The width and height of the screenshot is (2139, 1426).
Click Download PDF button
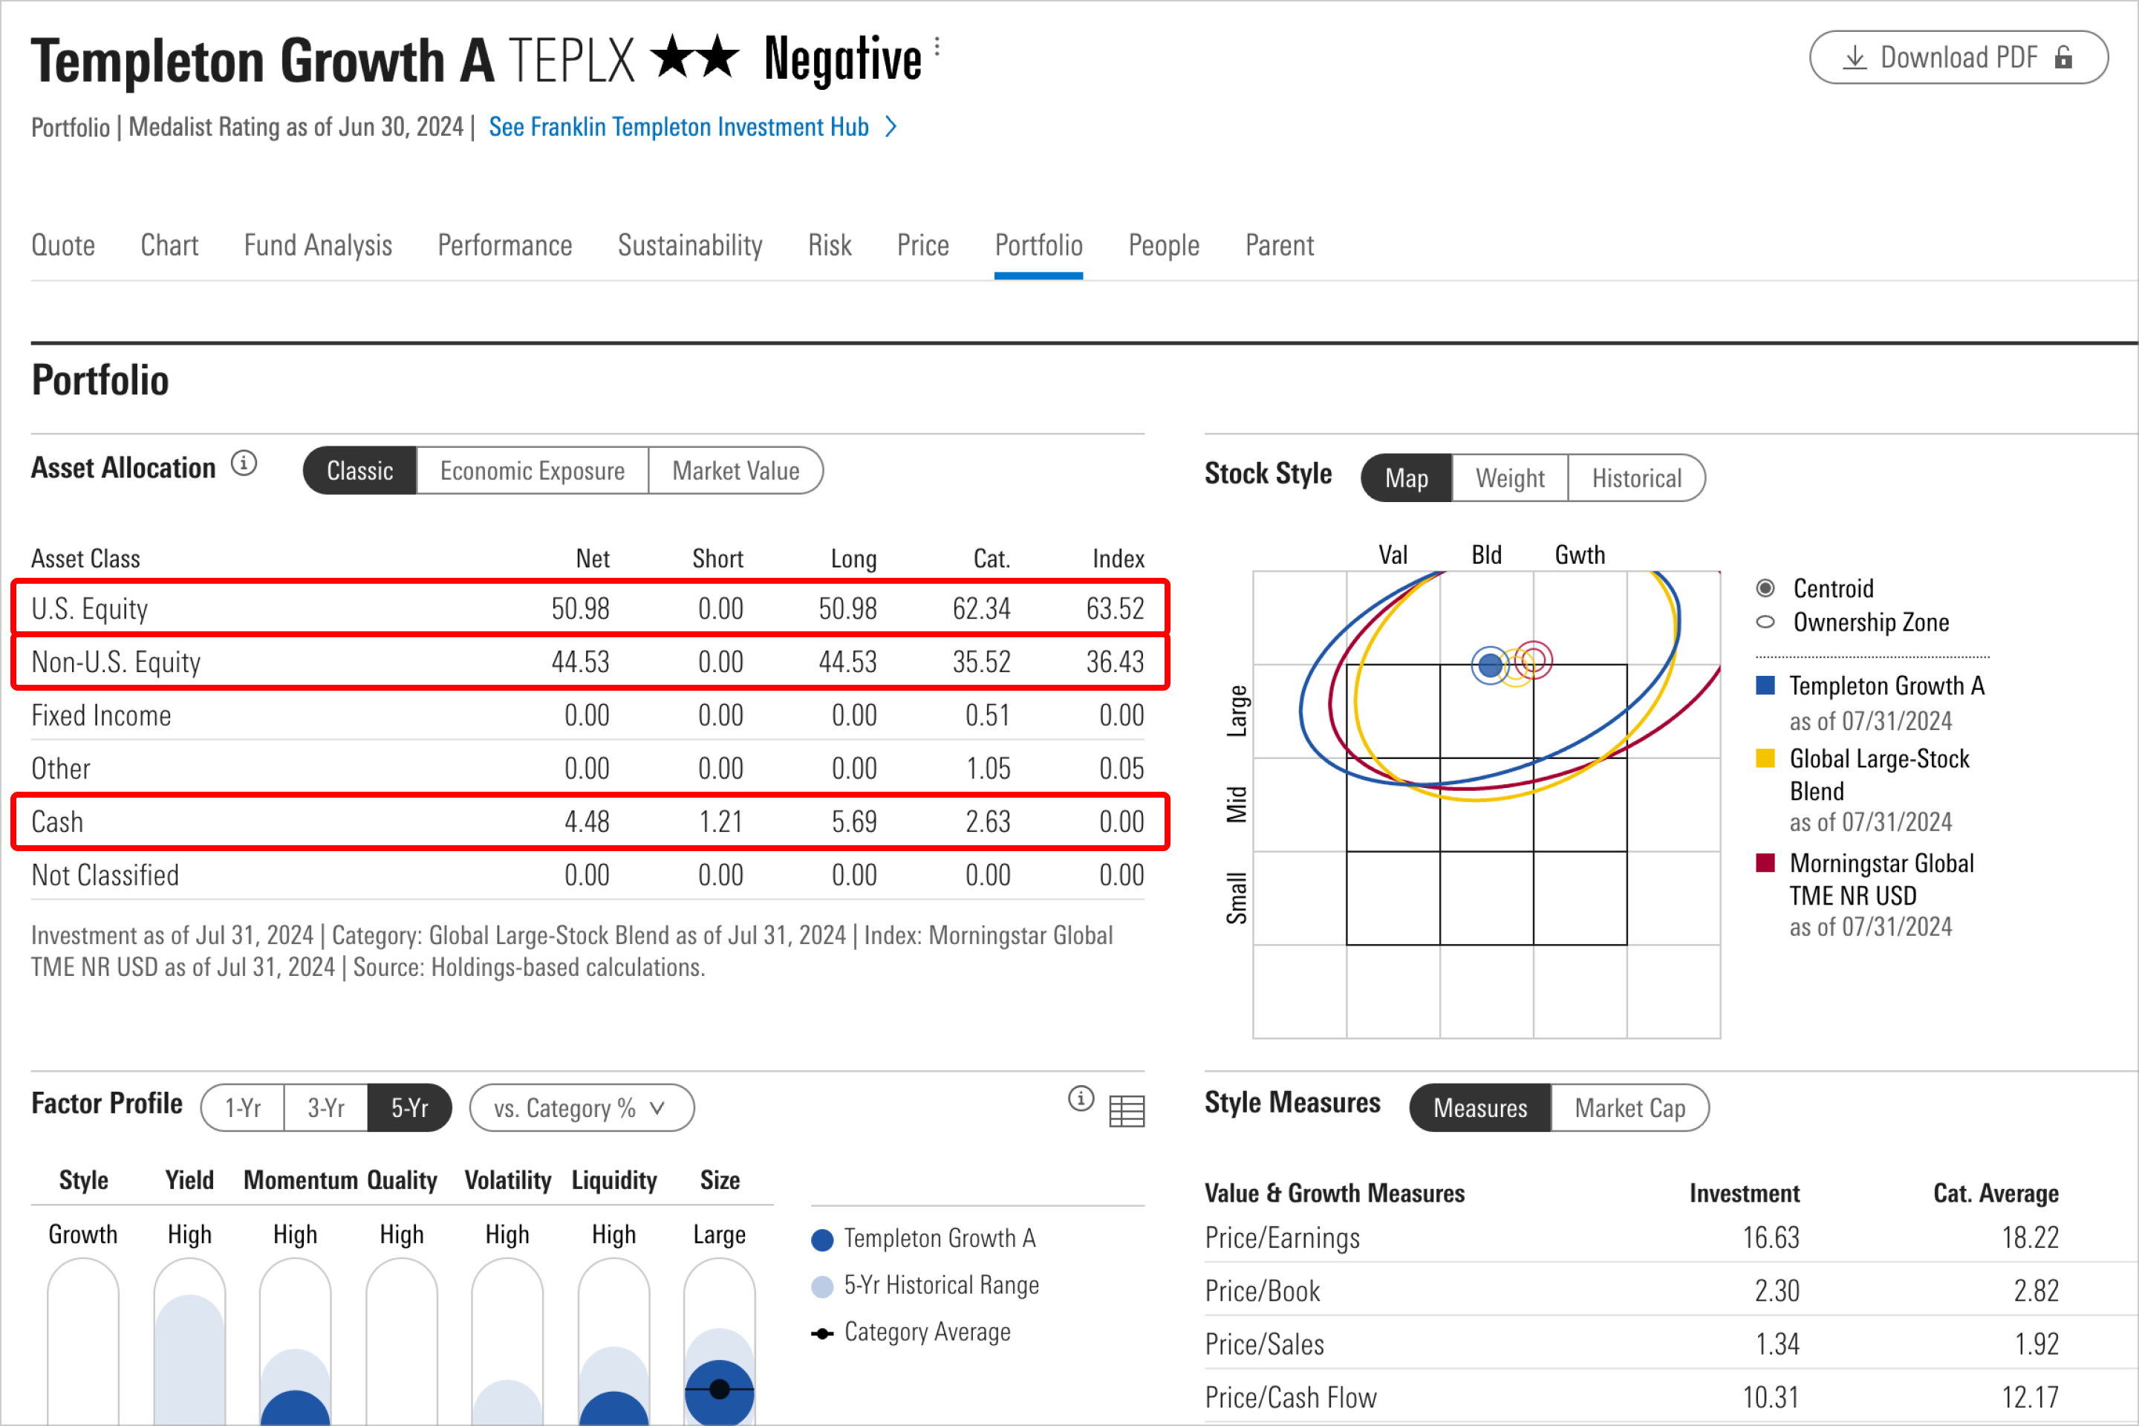tap(1959, 57)
